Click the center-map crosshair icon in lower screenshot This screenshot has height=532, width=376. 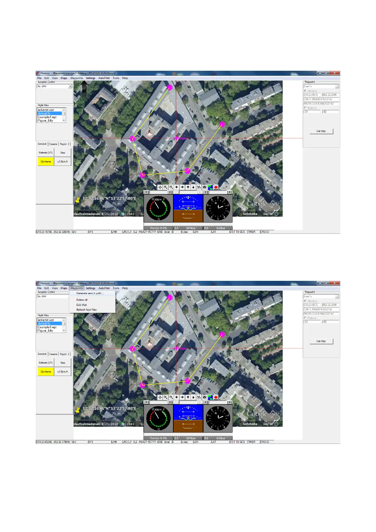point(160,397)
